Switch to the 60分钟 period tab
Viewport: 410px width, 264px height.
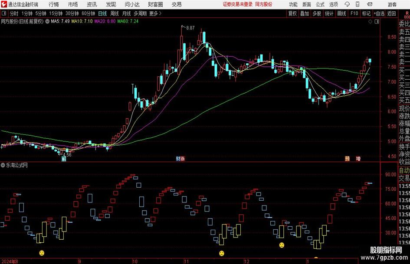pyautogui.click(x=88, y=13)
